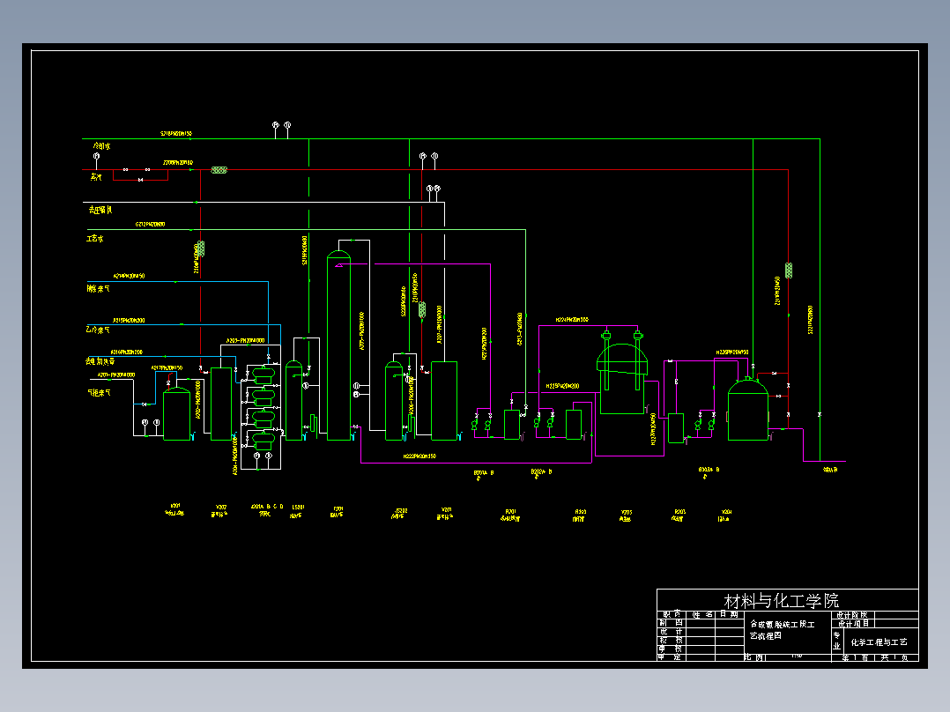Select the pump pair above label B201A B
This screenshot has height=712, width=950.
pos(481,423)
